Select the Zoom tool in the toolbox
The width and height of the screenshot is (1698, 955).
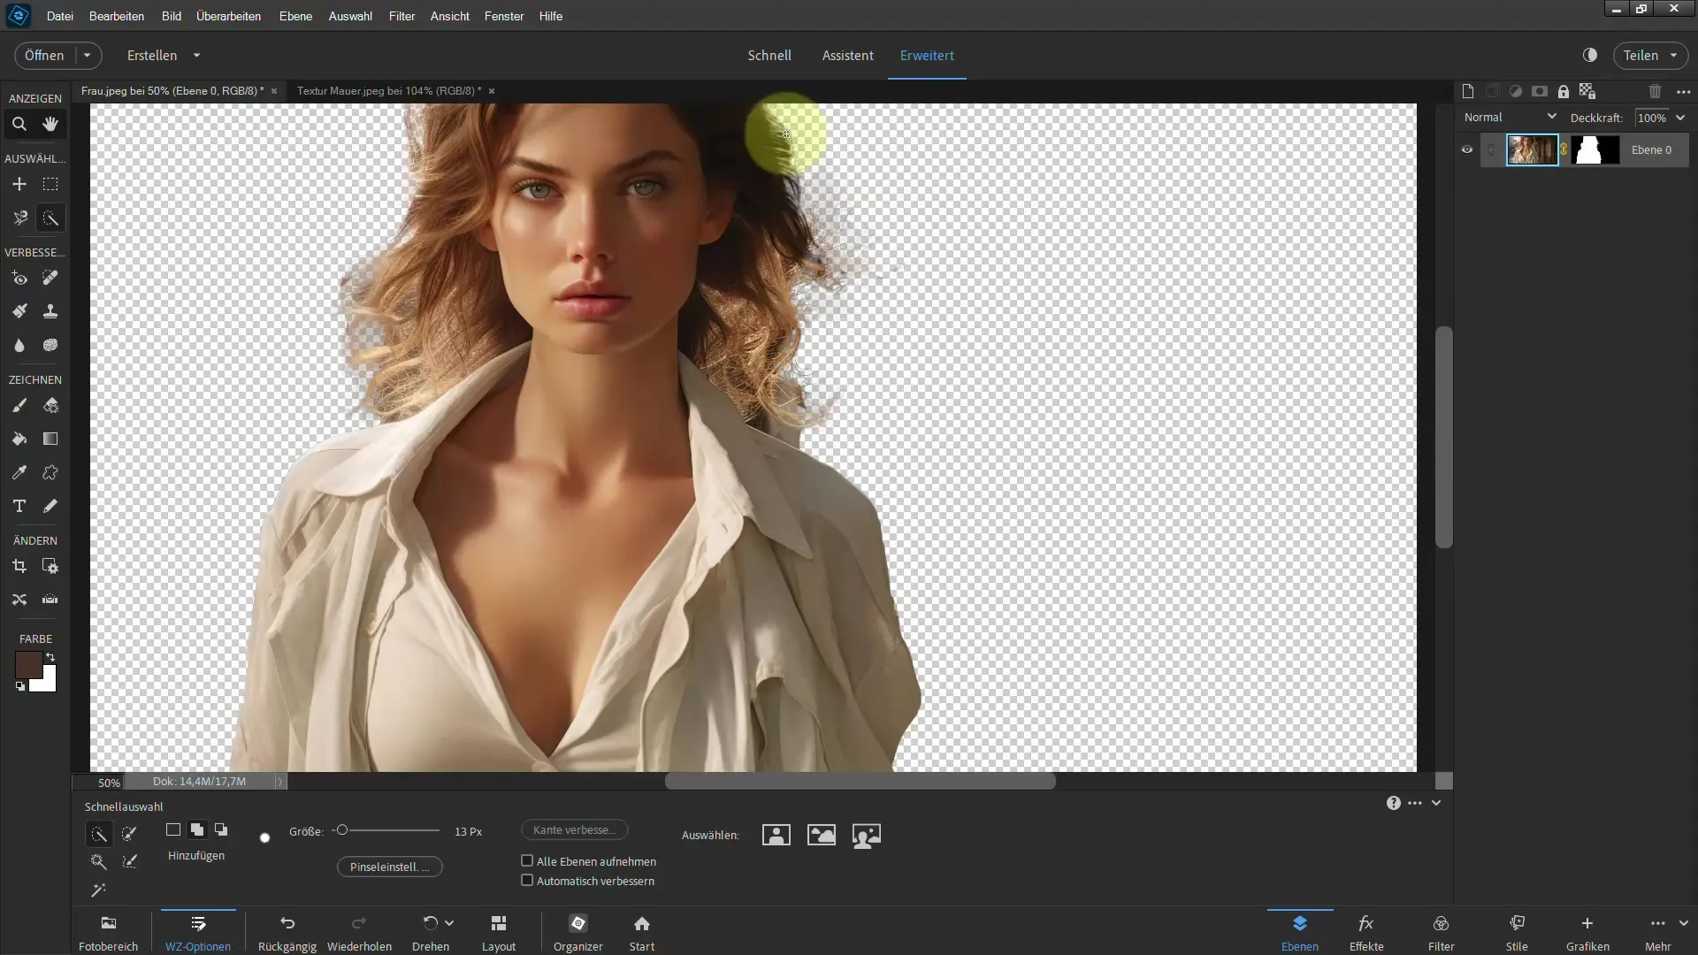19,125
